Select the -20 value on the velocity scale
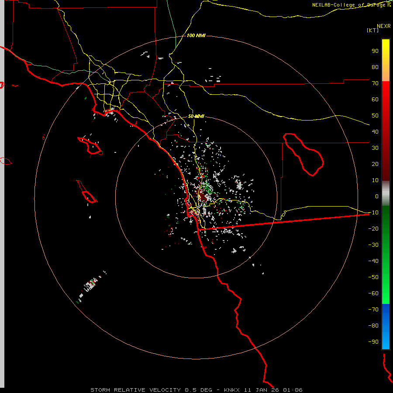Image resolution: width=393 pixels, height=393 pixels. coord(373,228)
